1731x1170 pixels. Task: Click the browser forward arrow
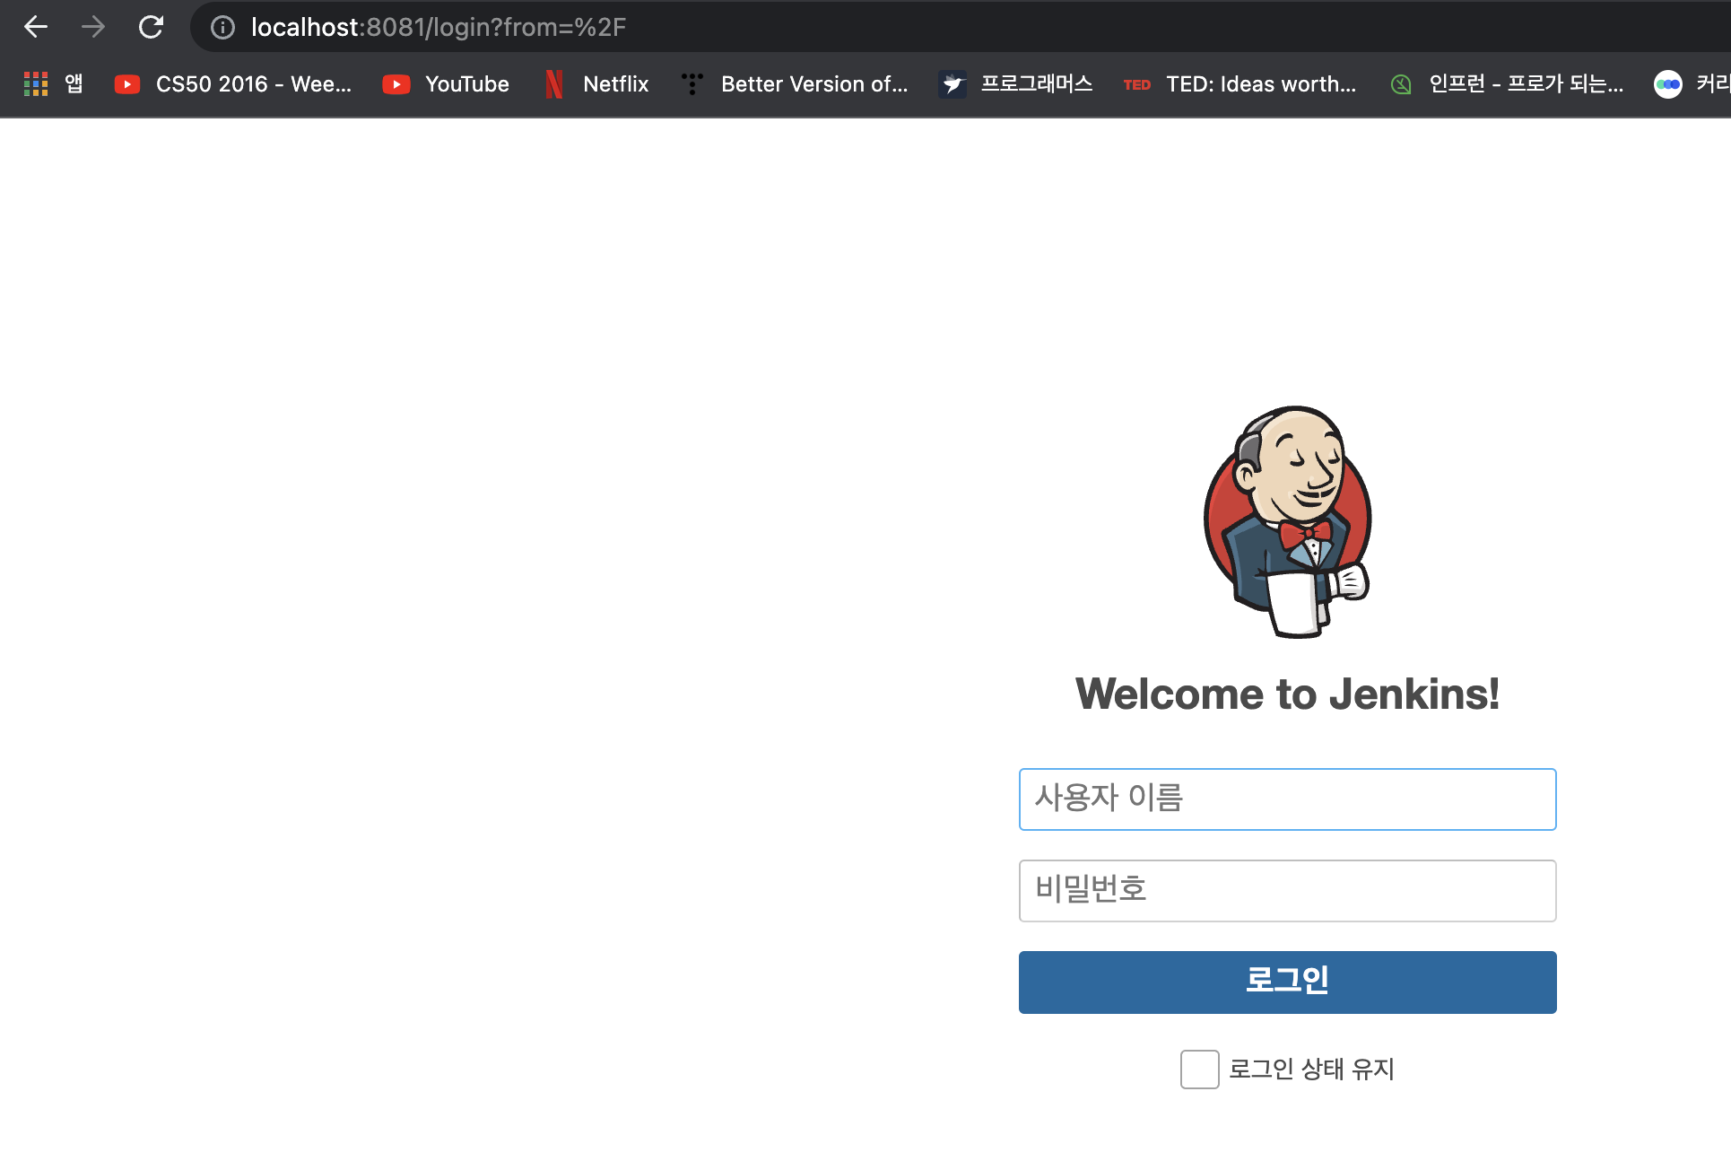click(92, 27)
